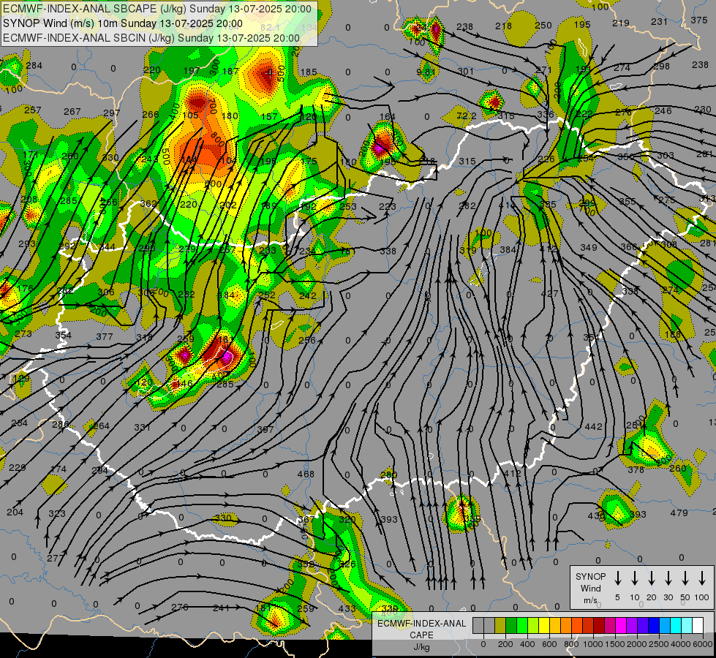Click the map value 331
This screenshot has height=658, width=716.
click(x=143, y=428)
